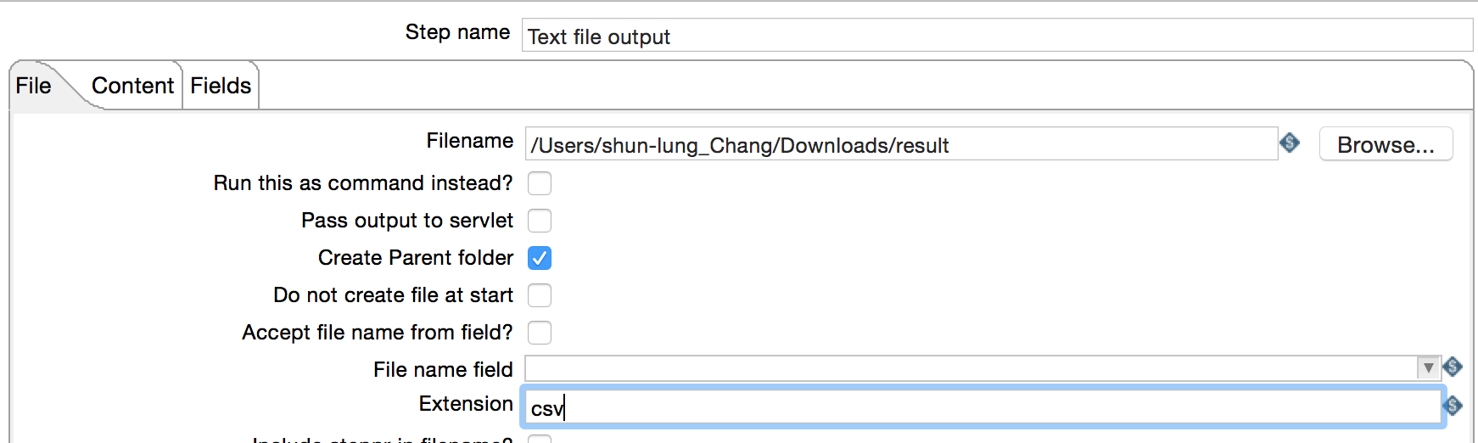Click the variable icon beside Extension field
1478x443 pixels.
coord(1453,406)
